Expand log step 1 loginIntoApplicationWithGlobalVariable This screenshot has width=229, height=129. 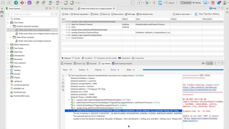[x=69, y=100]
